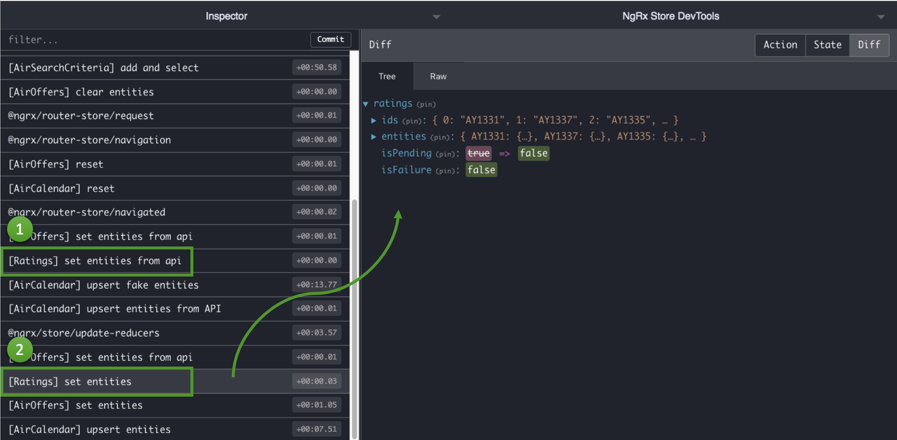This screenshot has width=897, height=440.
Task: Select [AirCalendar] upsert fake entities action
Action: click(104, 285)
